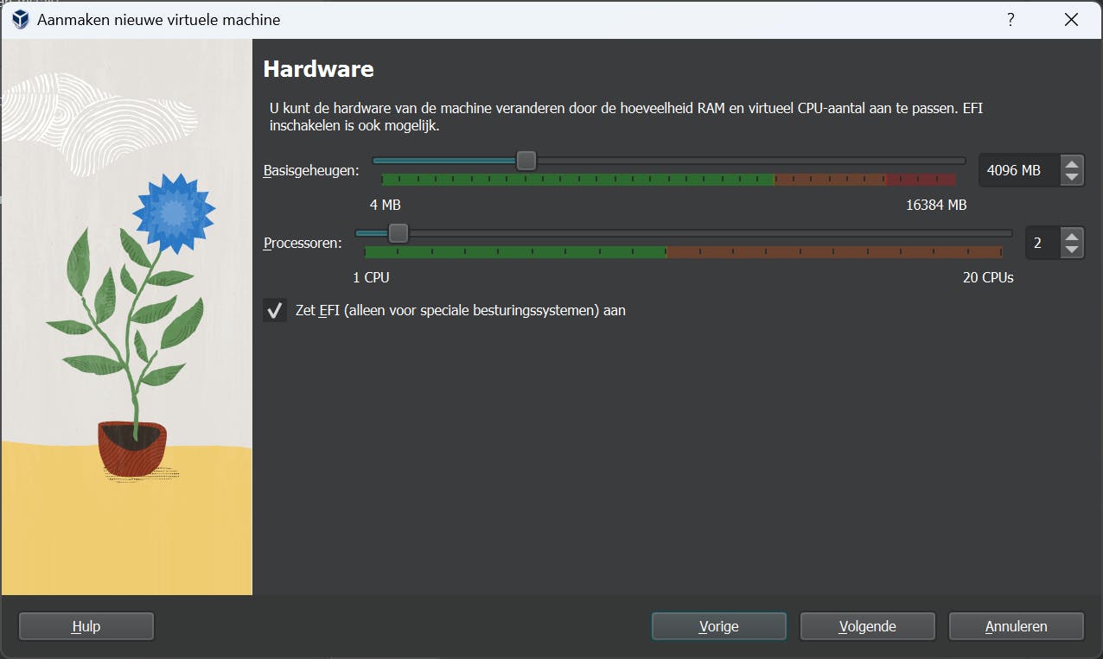Click the Basisgeheugen label
This screenshot has width=1103, height=659.
(x=311, y=170)
